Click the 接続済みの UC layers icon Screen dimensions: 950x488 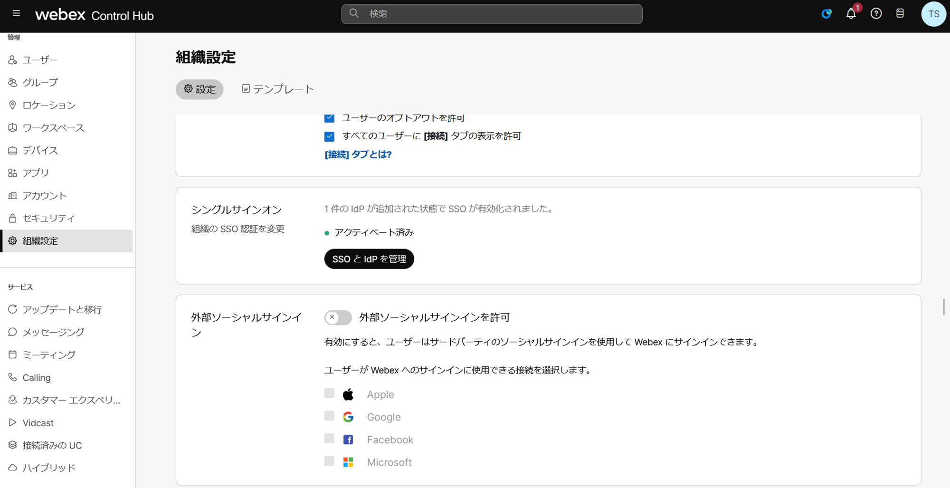[13, 445]
